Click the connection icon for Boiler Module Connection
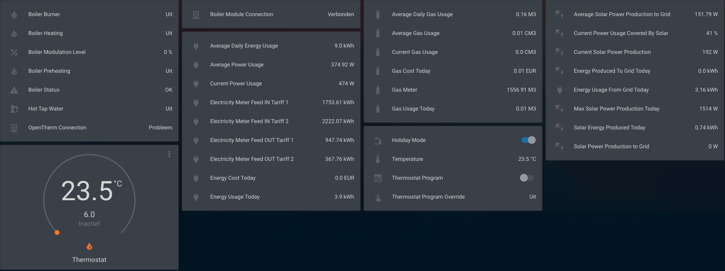 pos(196,15)
